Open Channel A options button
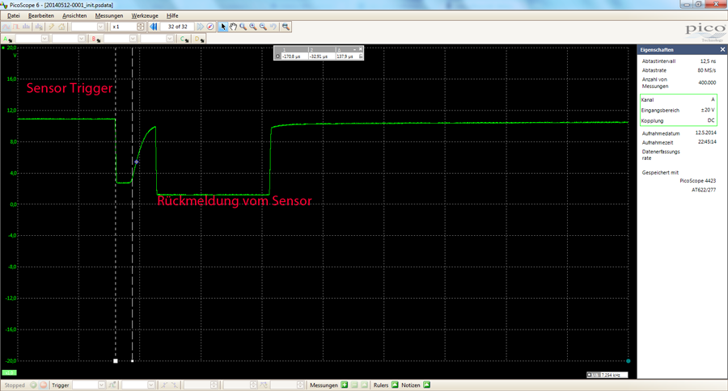This screenshot has height=391, width=728. click(x=7, y=39)
